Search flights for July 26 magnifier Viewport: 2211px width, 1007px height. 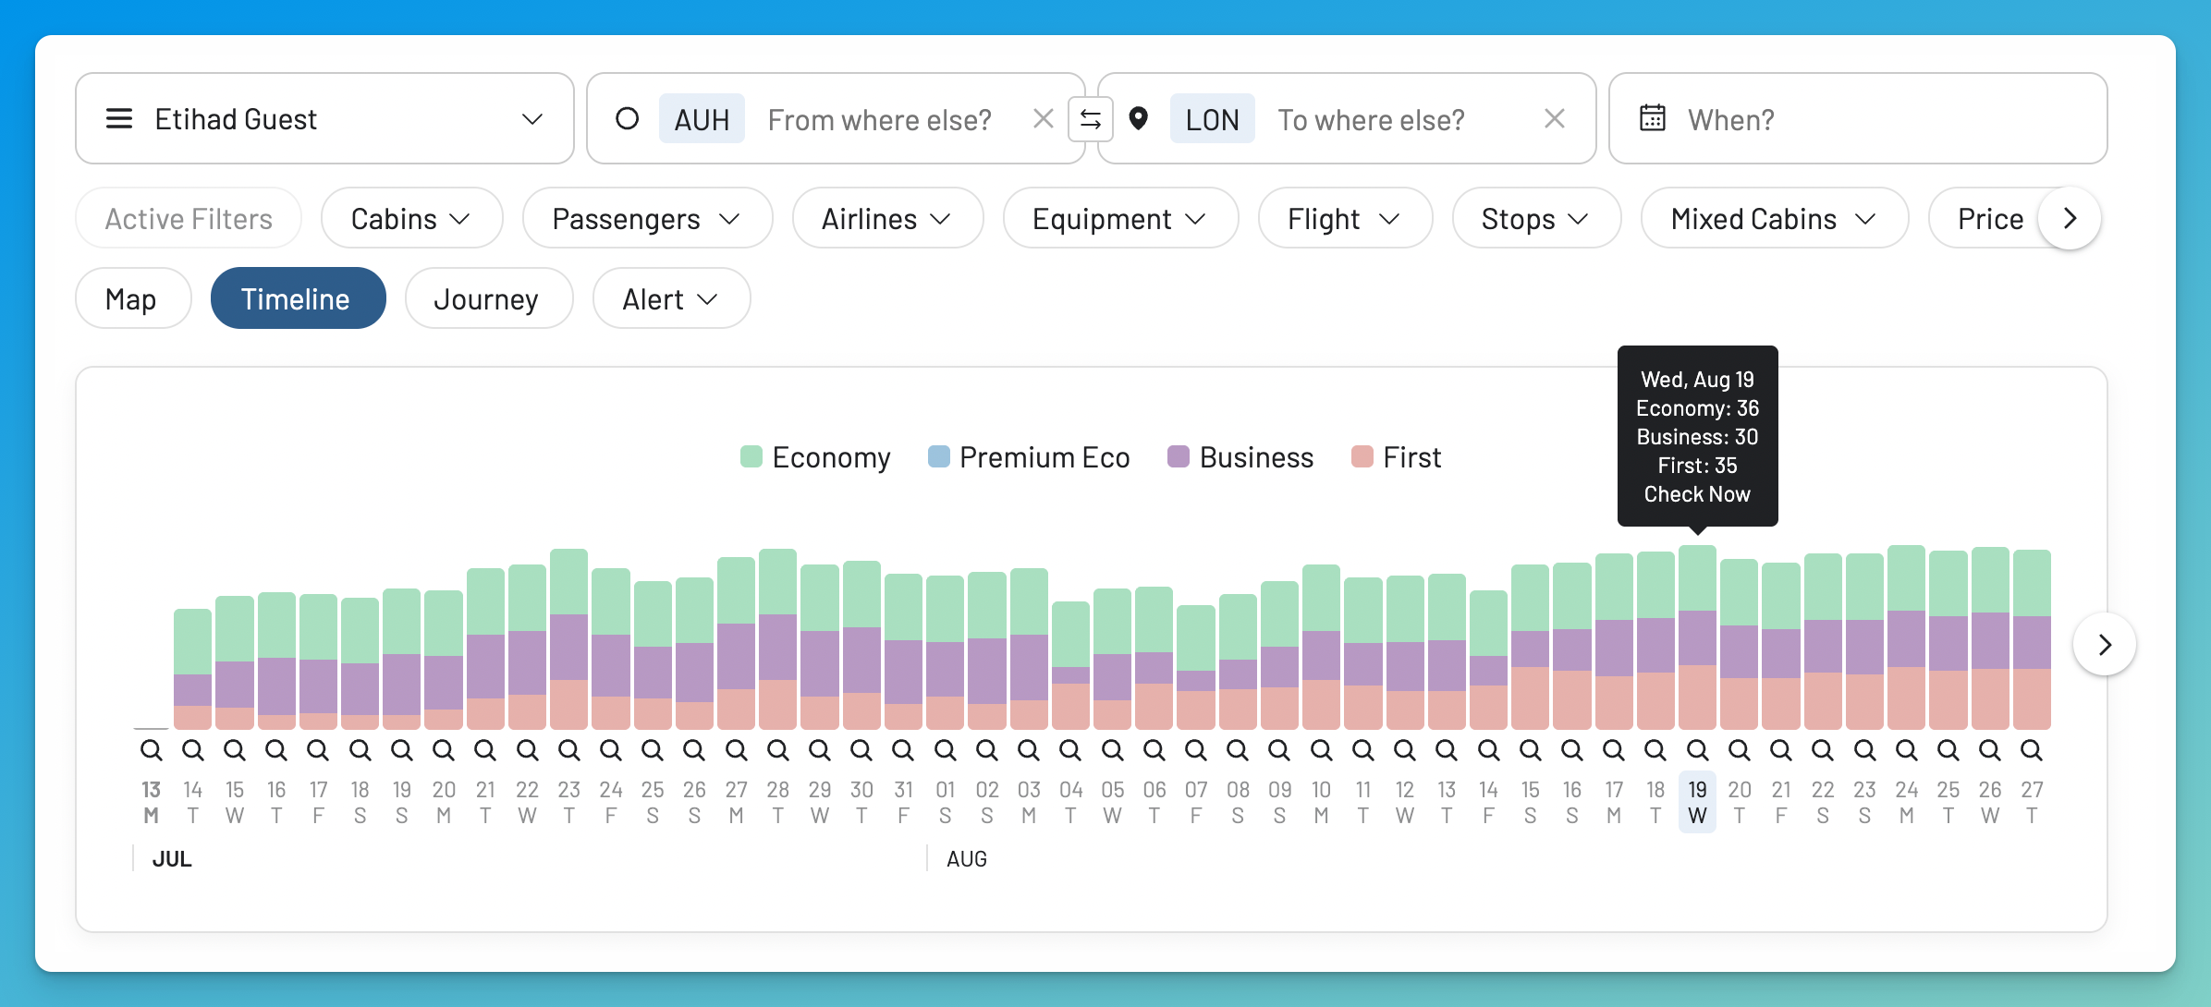[x=694, y=749]
